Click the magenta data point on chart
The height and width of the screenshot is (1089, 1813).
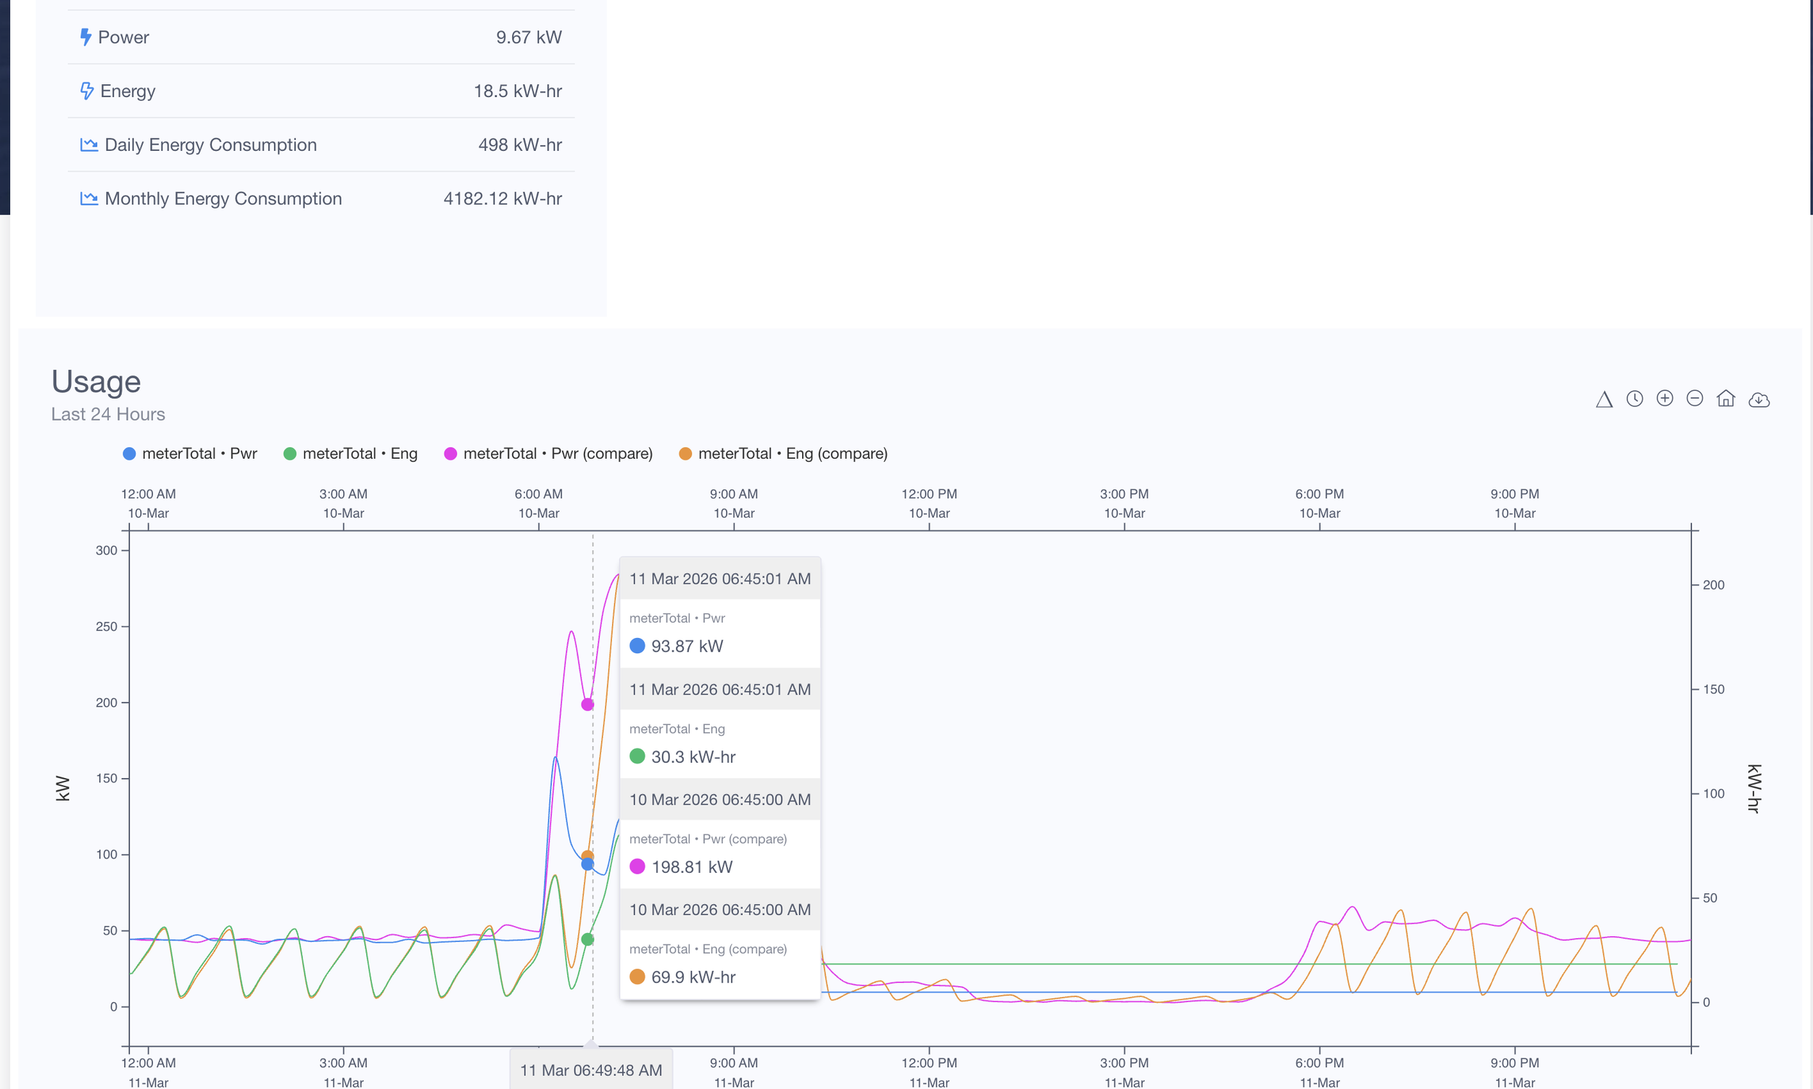point(587,705)
